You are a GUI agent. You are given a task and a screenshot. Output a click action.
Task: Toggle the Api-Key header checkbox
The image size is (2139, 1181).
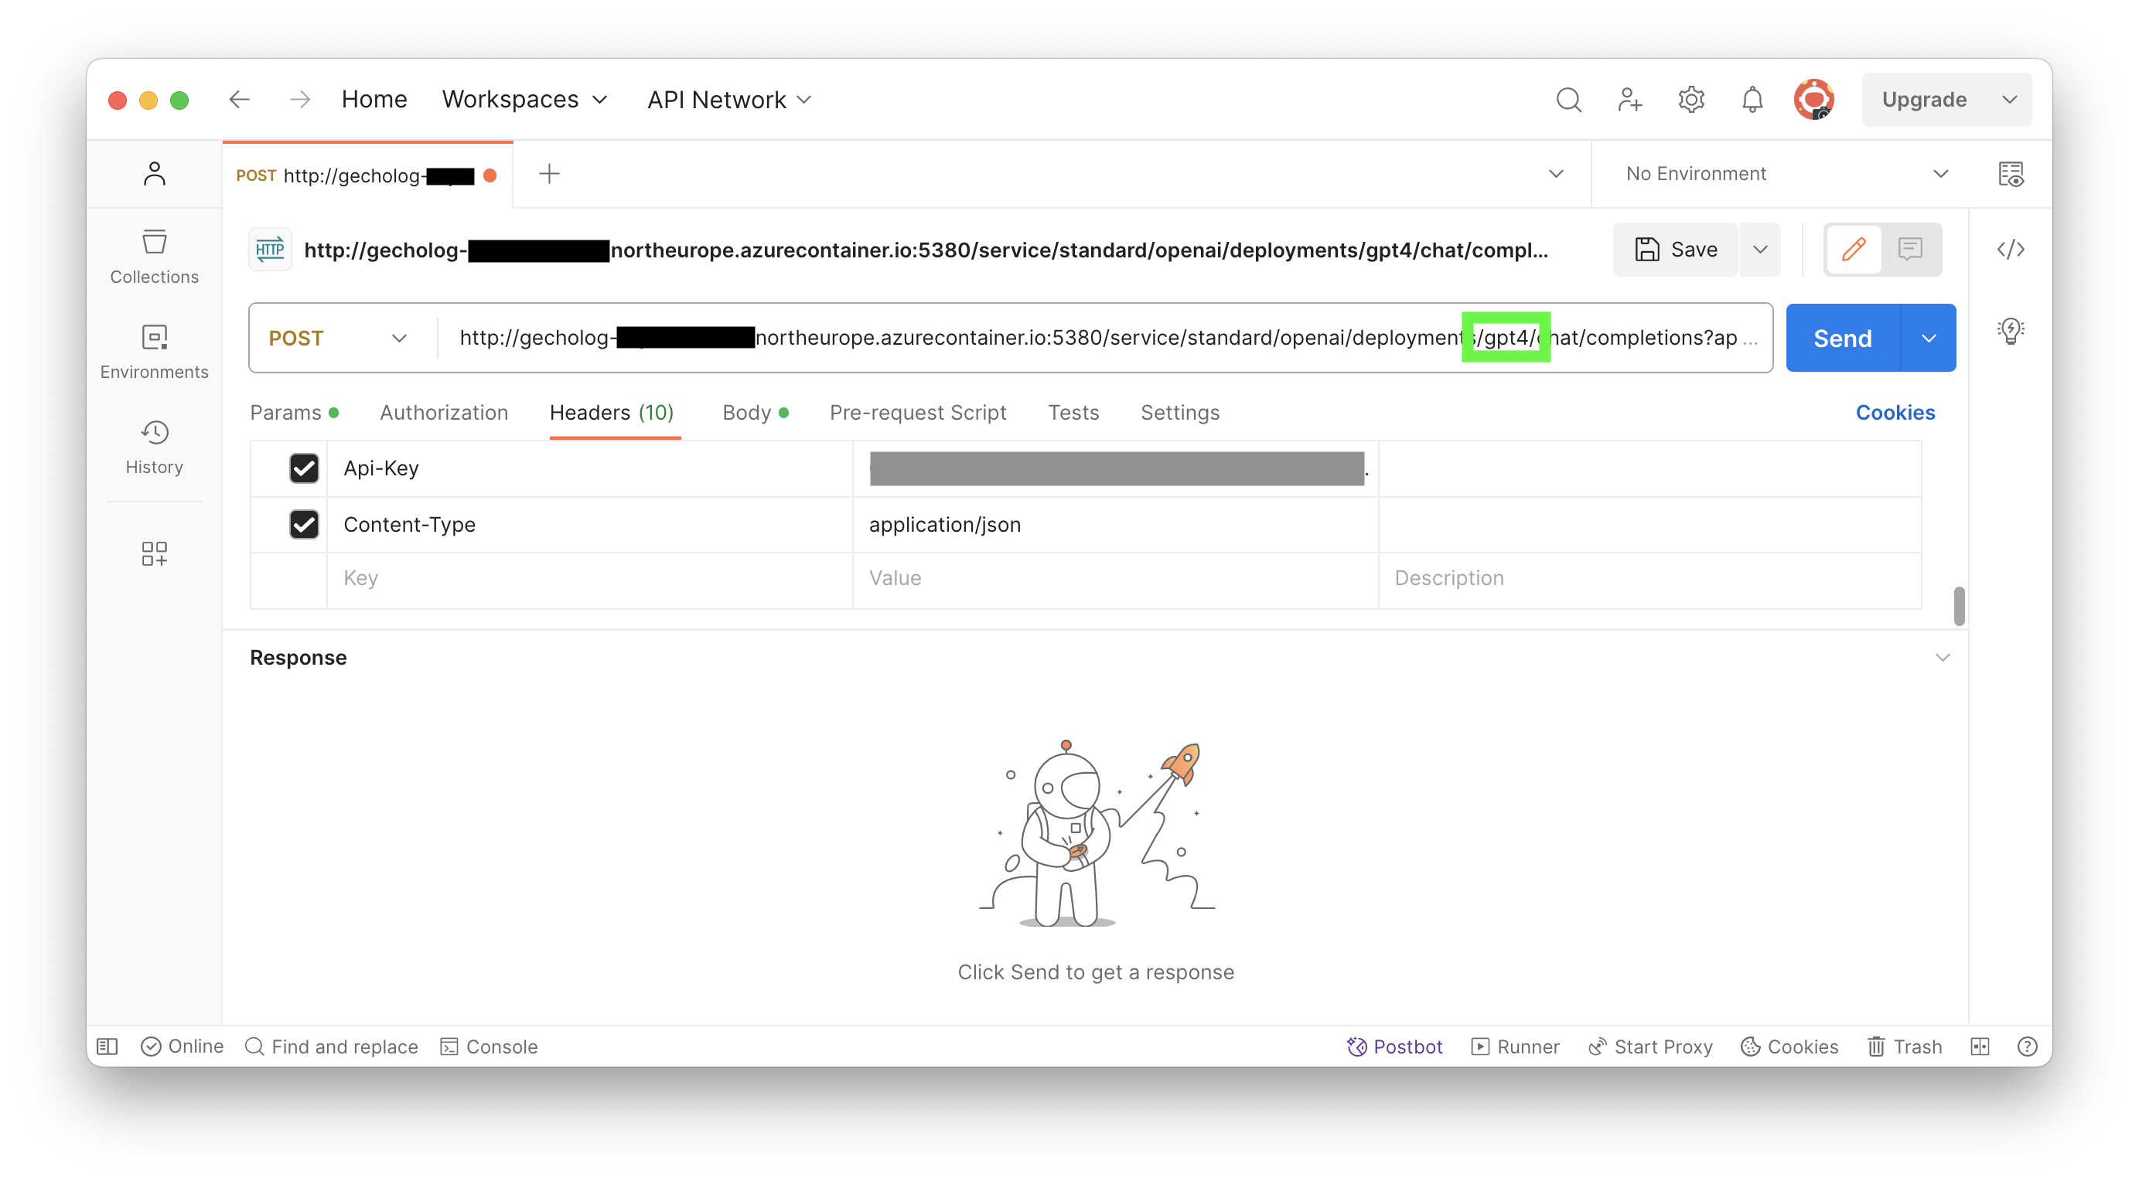[x=304, y=467]
